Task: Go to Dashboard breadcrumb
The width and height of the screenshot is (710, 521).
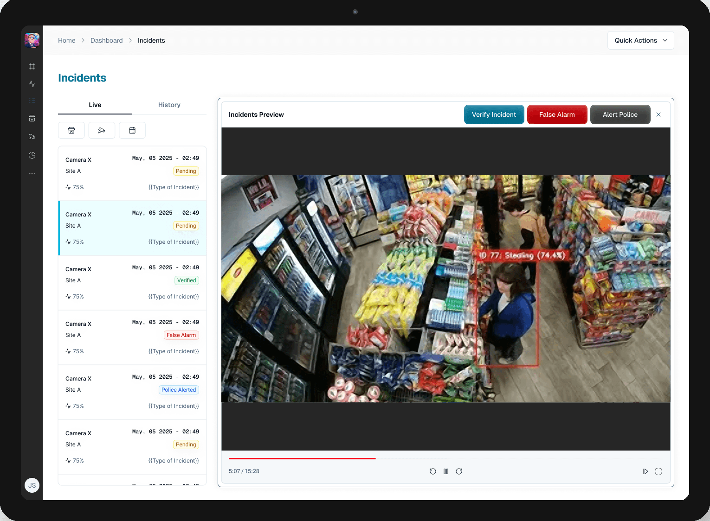Action: tap(107, 40)
